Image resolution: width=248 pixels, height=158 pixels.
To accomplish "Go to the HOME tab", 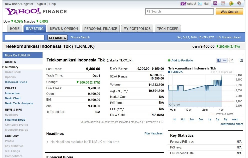I will pos(15,29).
